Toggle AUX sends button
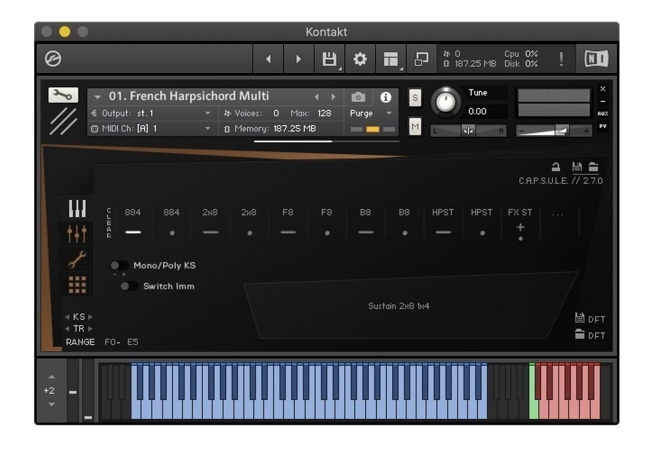The width and height of the screenshot is (653, 449). 602,114
